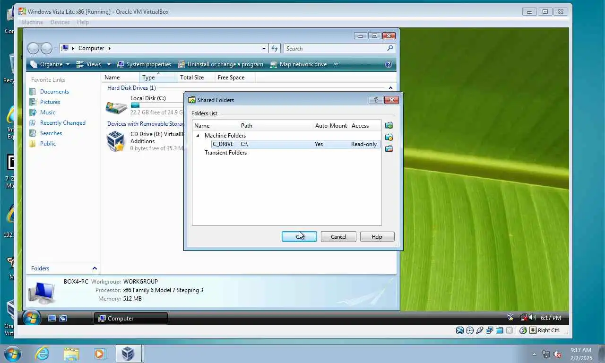
Task: Select Transient Folders tree item
Action: coord(225,153)
